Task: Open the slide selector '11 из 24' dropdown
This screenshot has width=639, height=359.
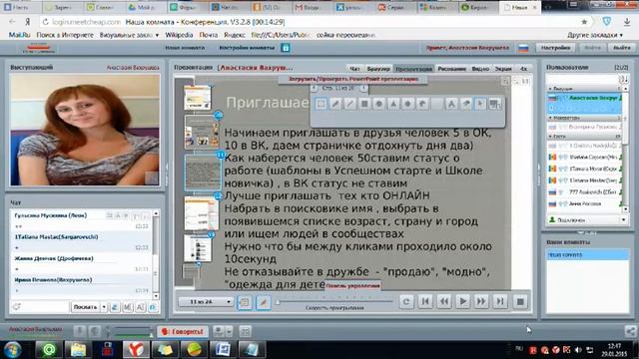Action: coord(206,301)
